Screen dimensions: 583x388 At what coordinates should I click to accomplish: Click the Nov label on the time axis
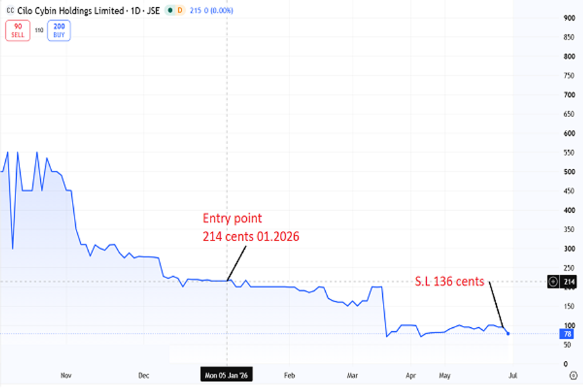click(x=66, y=375)
